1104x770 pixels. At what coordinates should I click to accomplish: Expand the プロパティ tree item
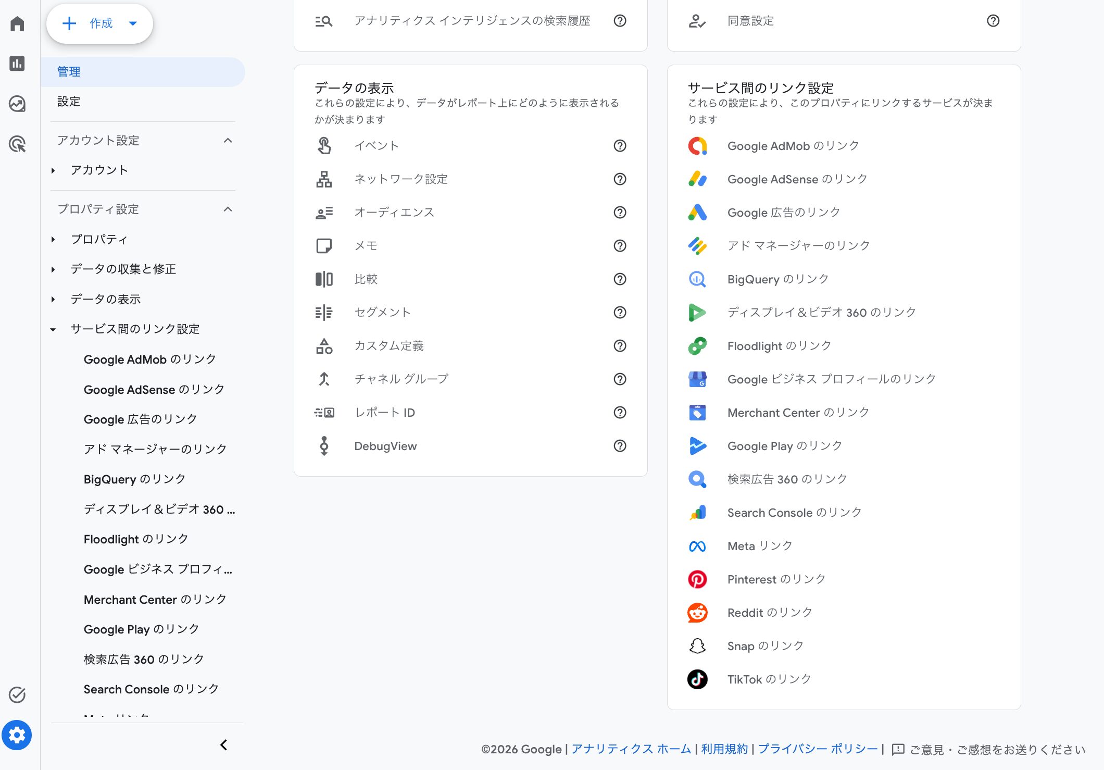pyautogui.click(x=53, y=240)
